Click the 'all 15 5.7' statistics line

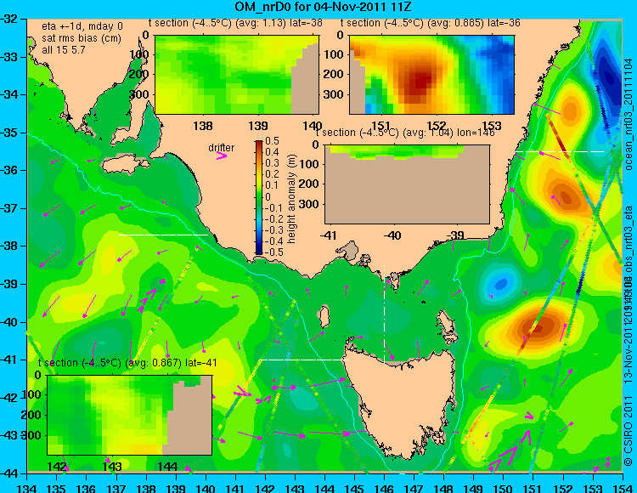64,50
